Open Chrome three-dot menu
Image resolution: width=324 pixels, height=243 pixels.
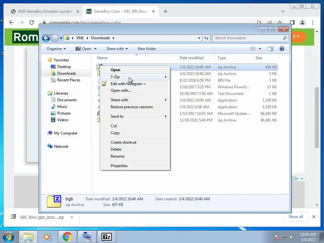(313, 22)
